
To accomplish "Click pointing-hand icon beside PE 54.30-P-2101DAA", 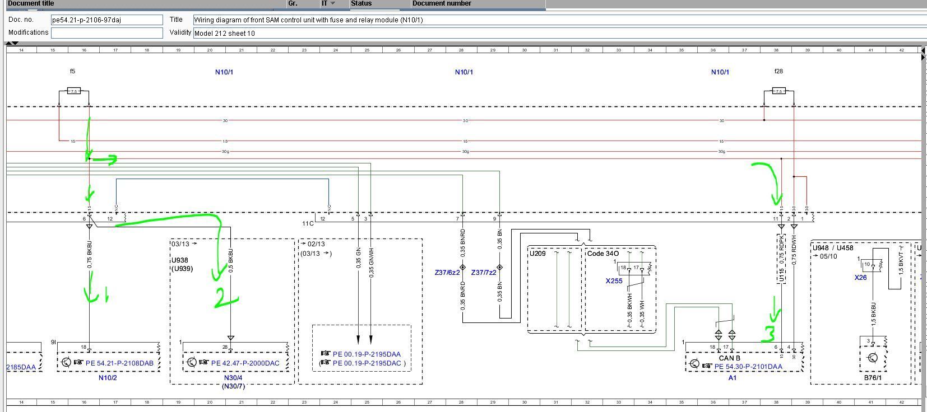I will point(707,366).
